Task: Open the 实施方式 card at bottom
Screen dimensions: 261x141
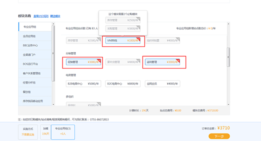Action: tap(28, 132)
